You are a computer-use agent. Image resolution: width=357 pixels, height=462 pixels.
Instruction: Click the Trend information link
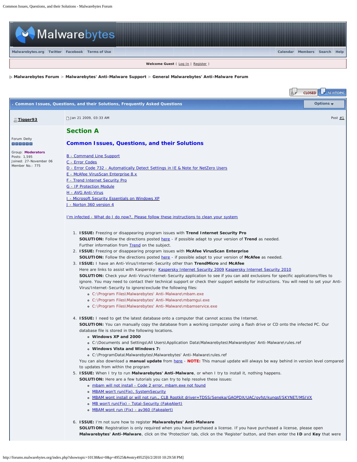coord(135,245)
